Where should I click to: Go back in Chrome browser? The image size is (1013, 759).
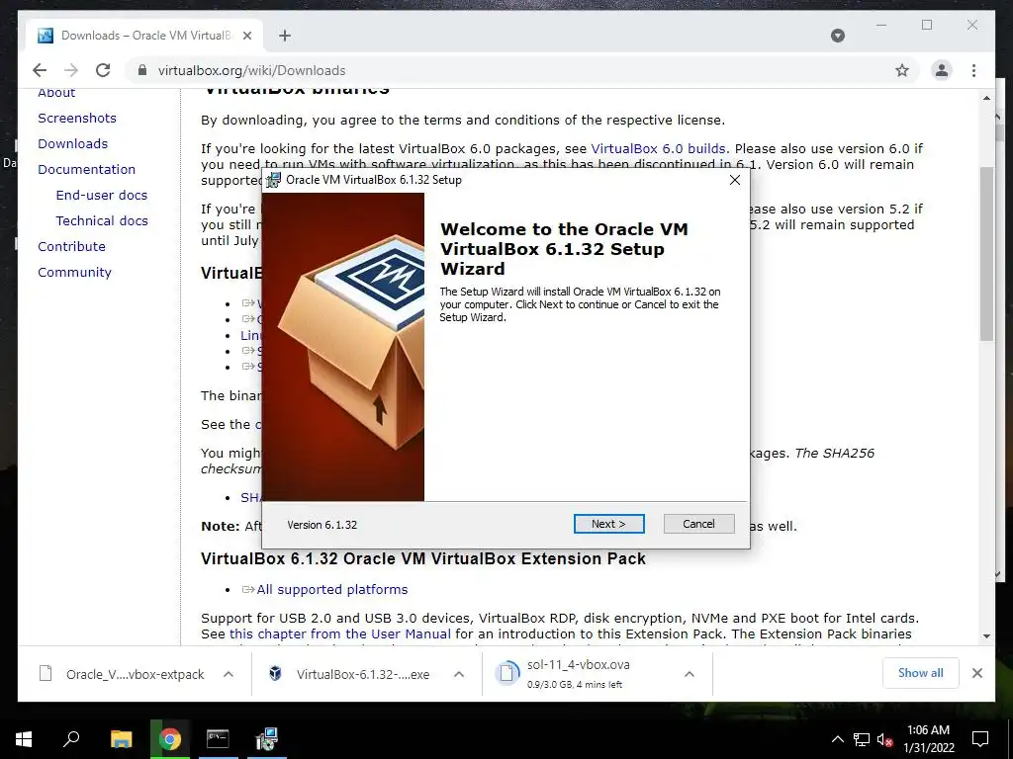click(x=40, y=70)
